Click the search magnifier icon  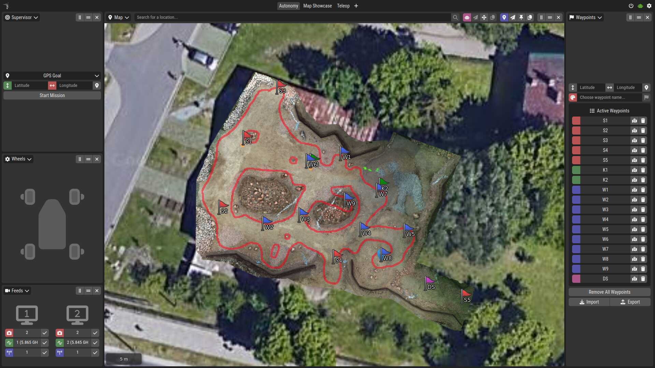[x=455, y=17]
